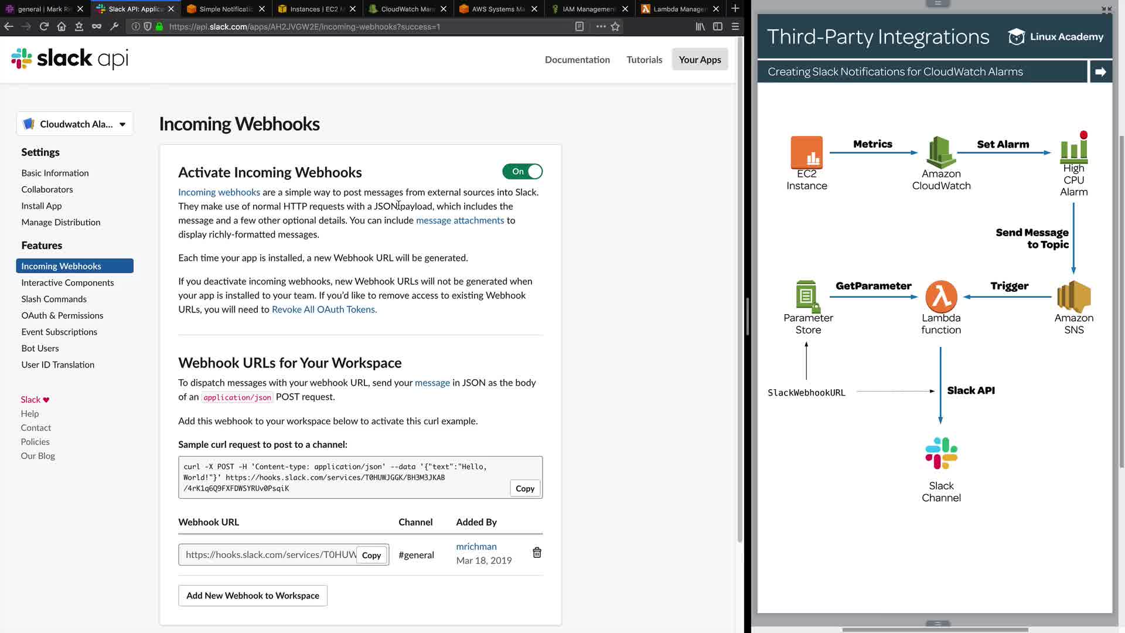The height and width of the screenshot is (633, 1125).
Task: Click the slack api logo
Action: pyautogui.click(x=70, y=59)
